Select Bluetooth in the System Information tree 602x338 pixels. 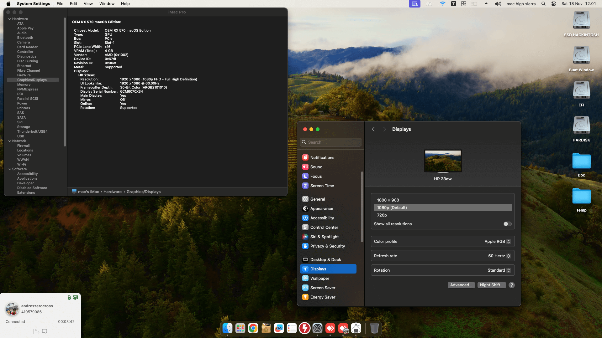25,38
